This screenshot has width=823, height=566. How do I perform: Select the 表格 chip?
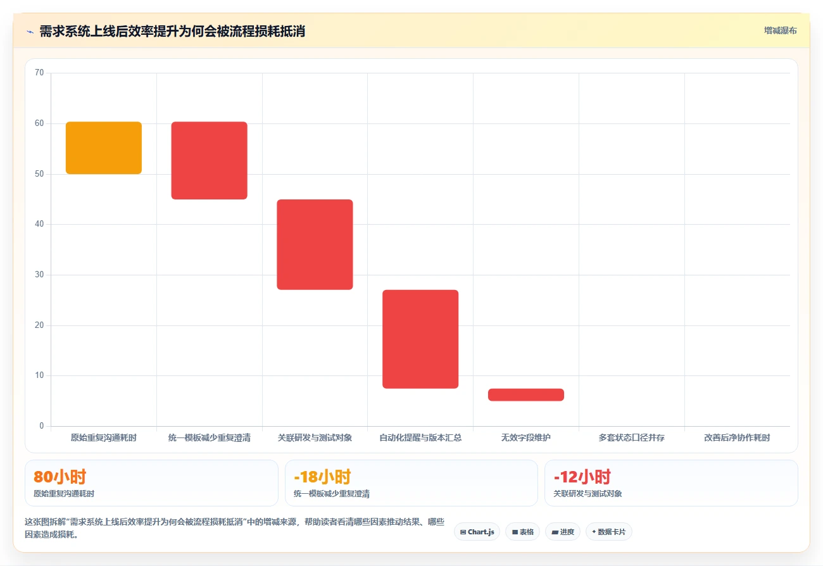(523, 532)
